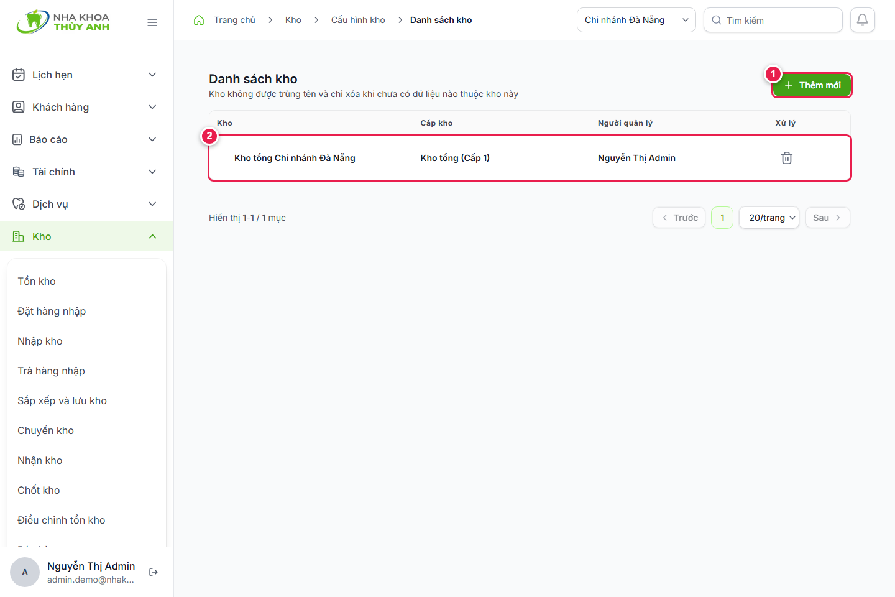Click the Dịch vụ tooth icon
895x597 pixels.
click(x=19, y=204)
